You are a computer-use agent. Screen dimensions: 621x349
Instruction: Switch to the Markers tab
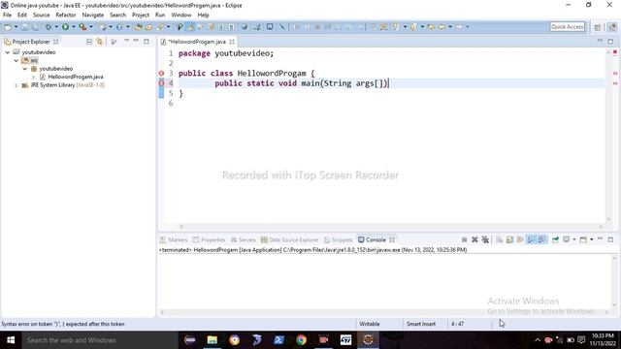[x=174, y=239]
